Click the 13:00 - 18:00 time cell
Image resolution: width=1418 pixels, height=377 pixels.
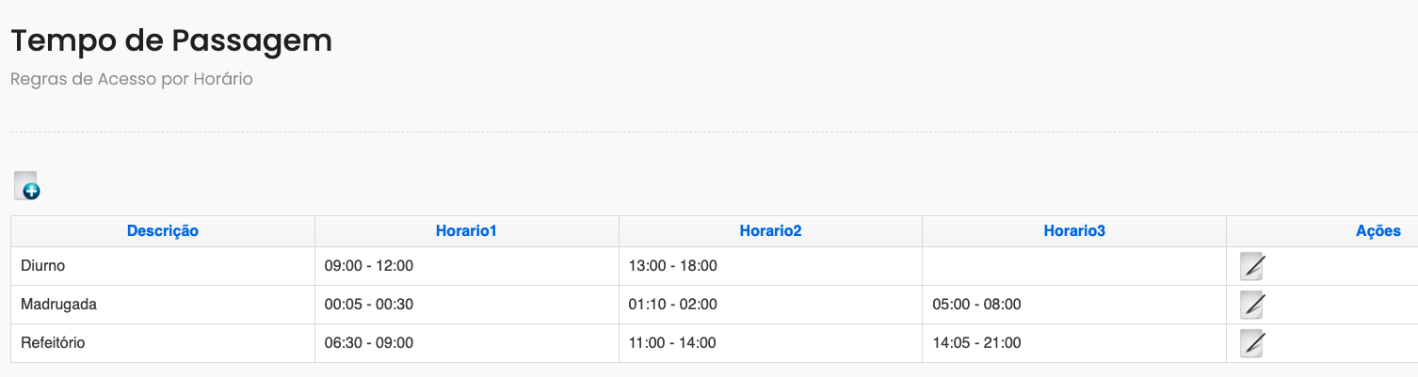(771, 266)
